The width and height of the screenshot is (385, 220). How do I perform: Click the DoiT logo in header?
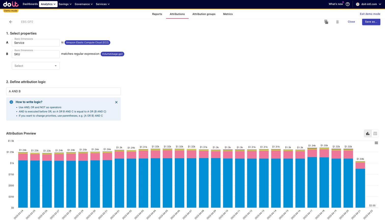(11, 4)
